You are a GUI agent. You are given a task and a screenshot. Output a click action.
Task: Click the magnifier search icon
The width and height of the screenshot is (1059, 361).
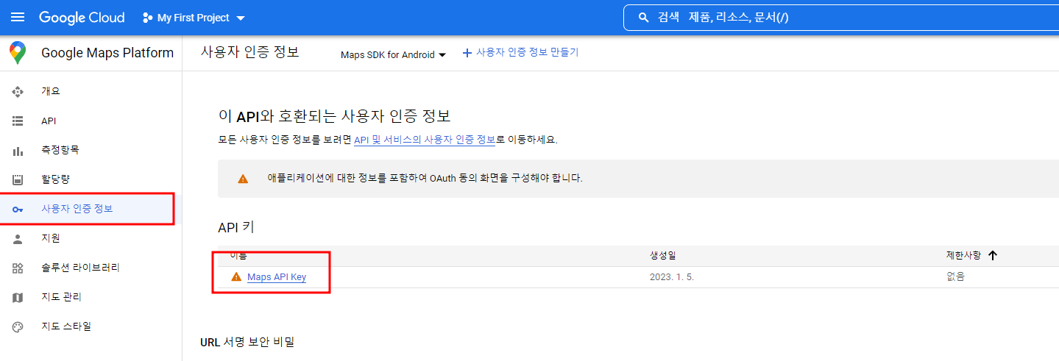(643, 17)
